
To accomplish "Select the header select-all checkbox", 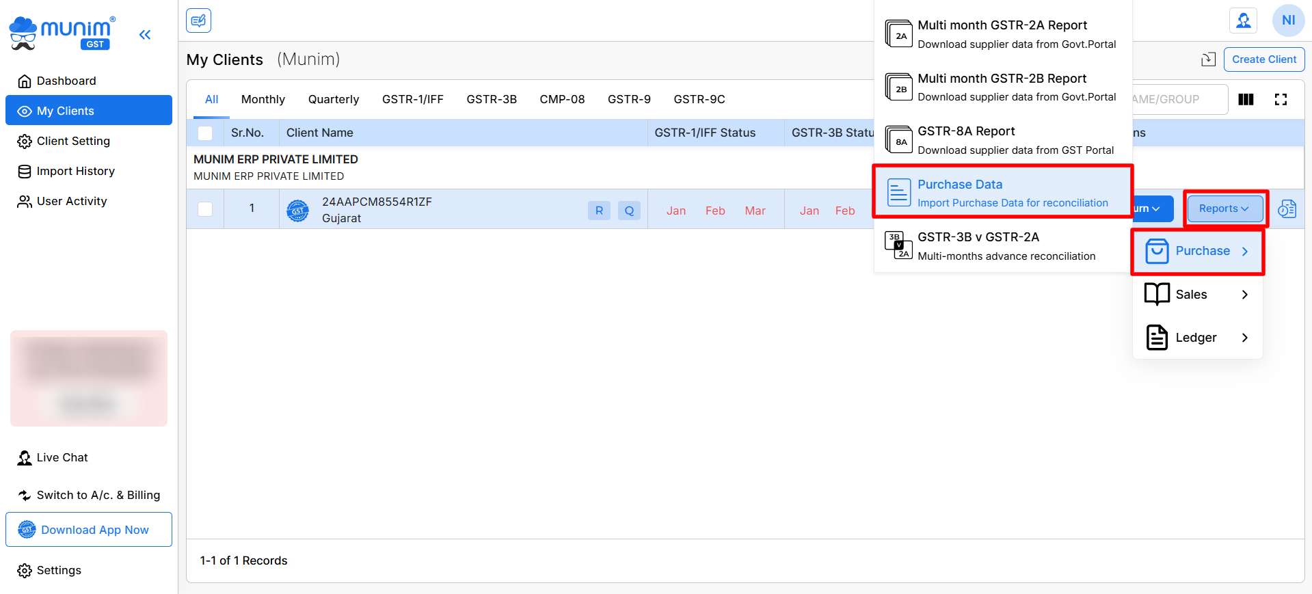I will coord(205,133).
